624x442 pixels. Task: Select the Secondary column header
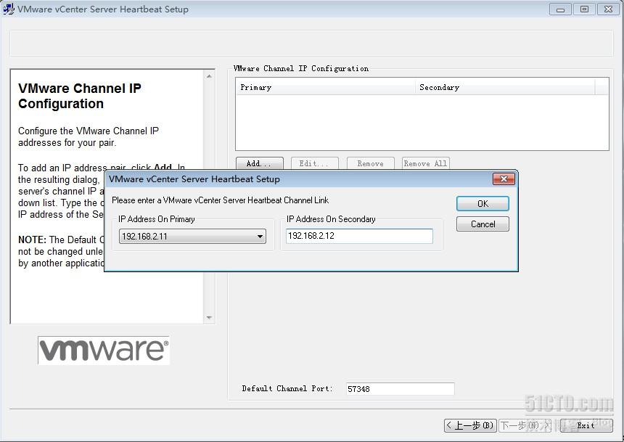tap(505, 87)
